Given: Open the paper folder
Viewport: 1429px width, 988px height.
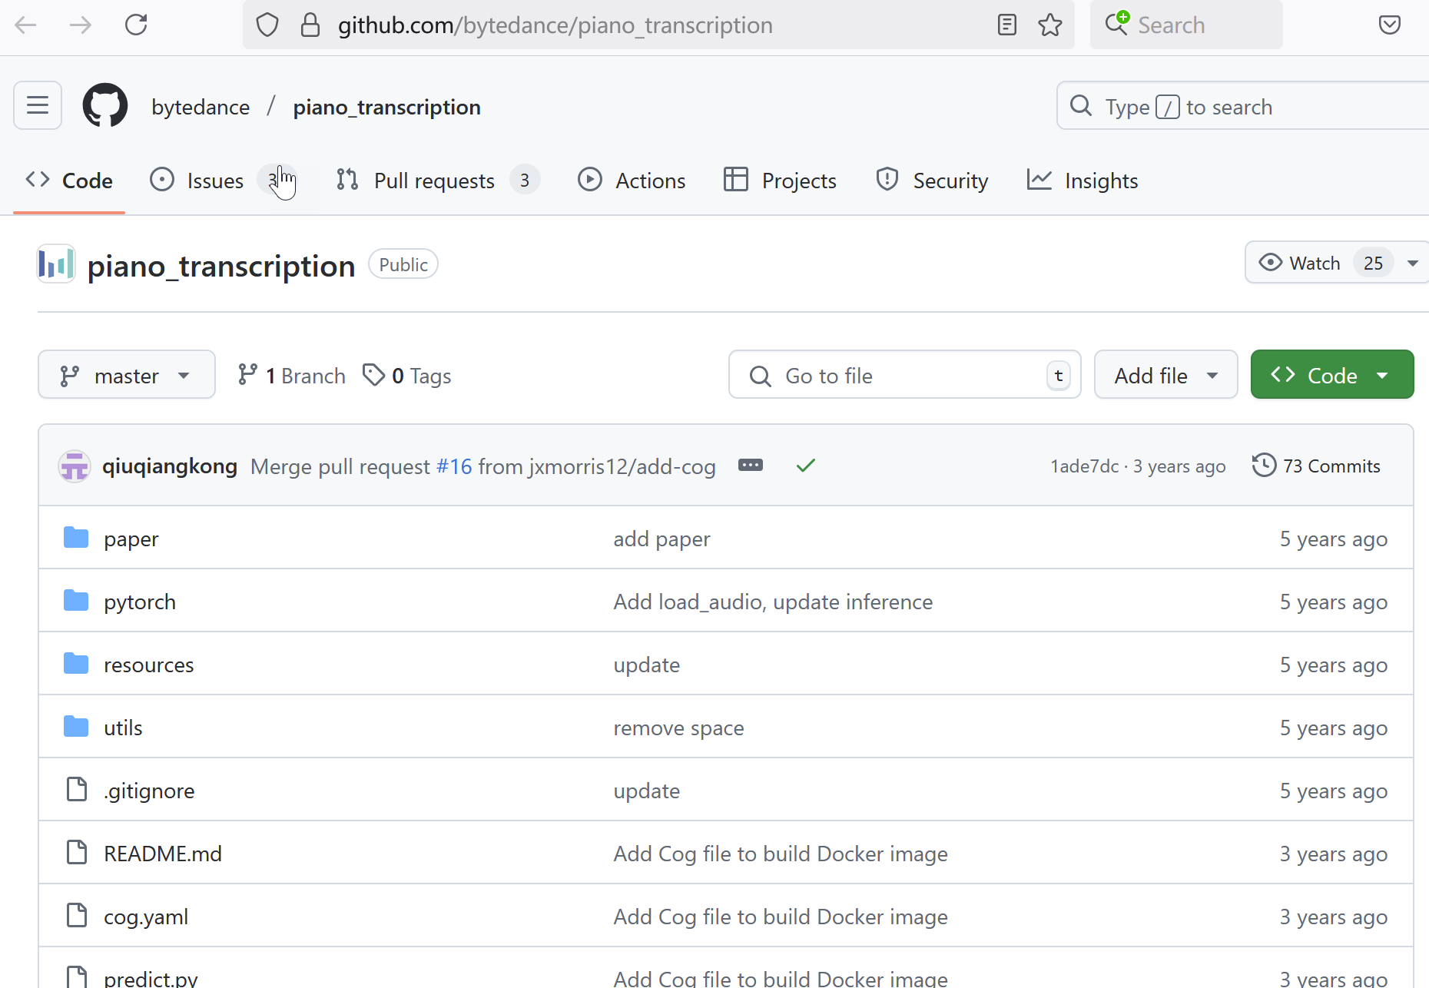Looking at the screenshot, I should (x=131, y=539).
